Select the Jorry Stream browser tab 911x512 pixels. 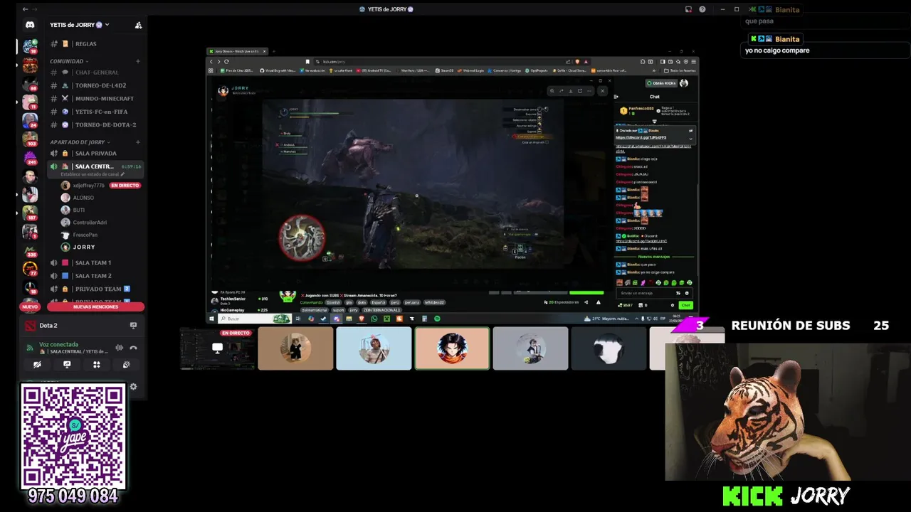pyautogui.click(x=237, y=51)
